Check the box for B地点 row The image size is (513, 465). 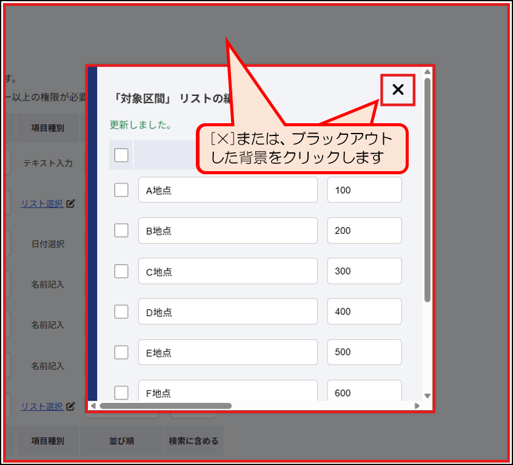tap(121, 231)
